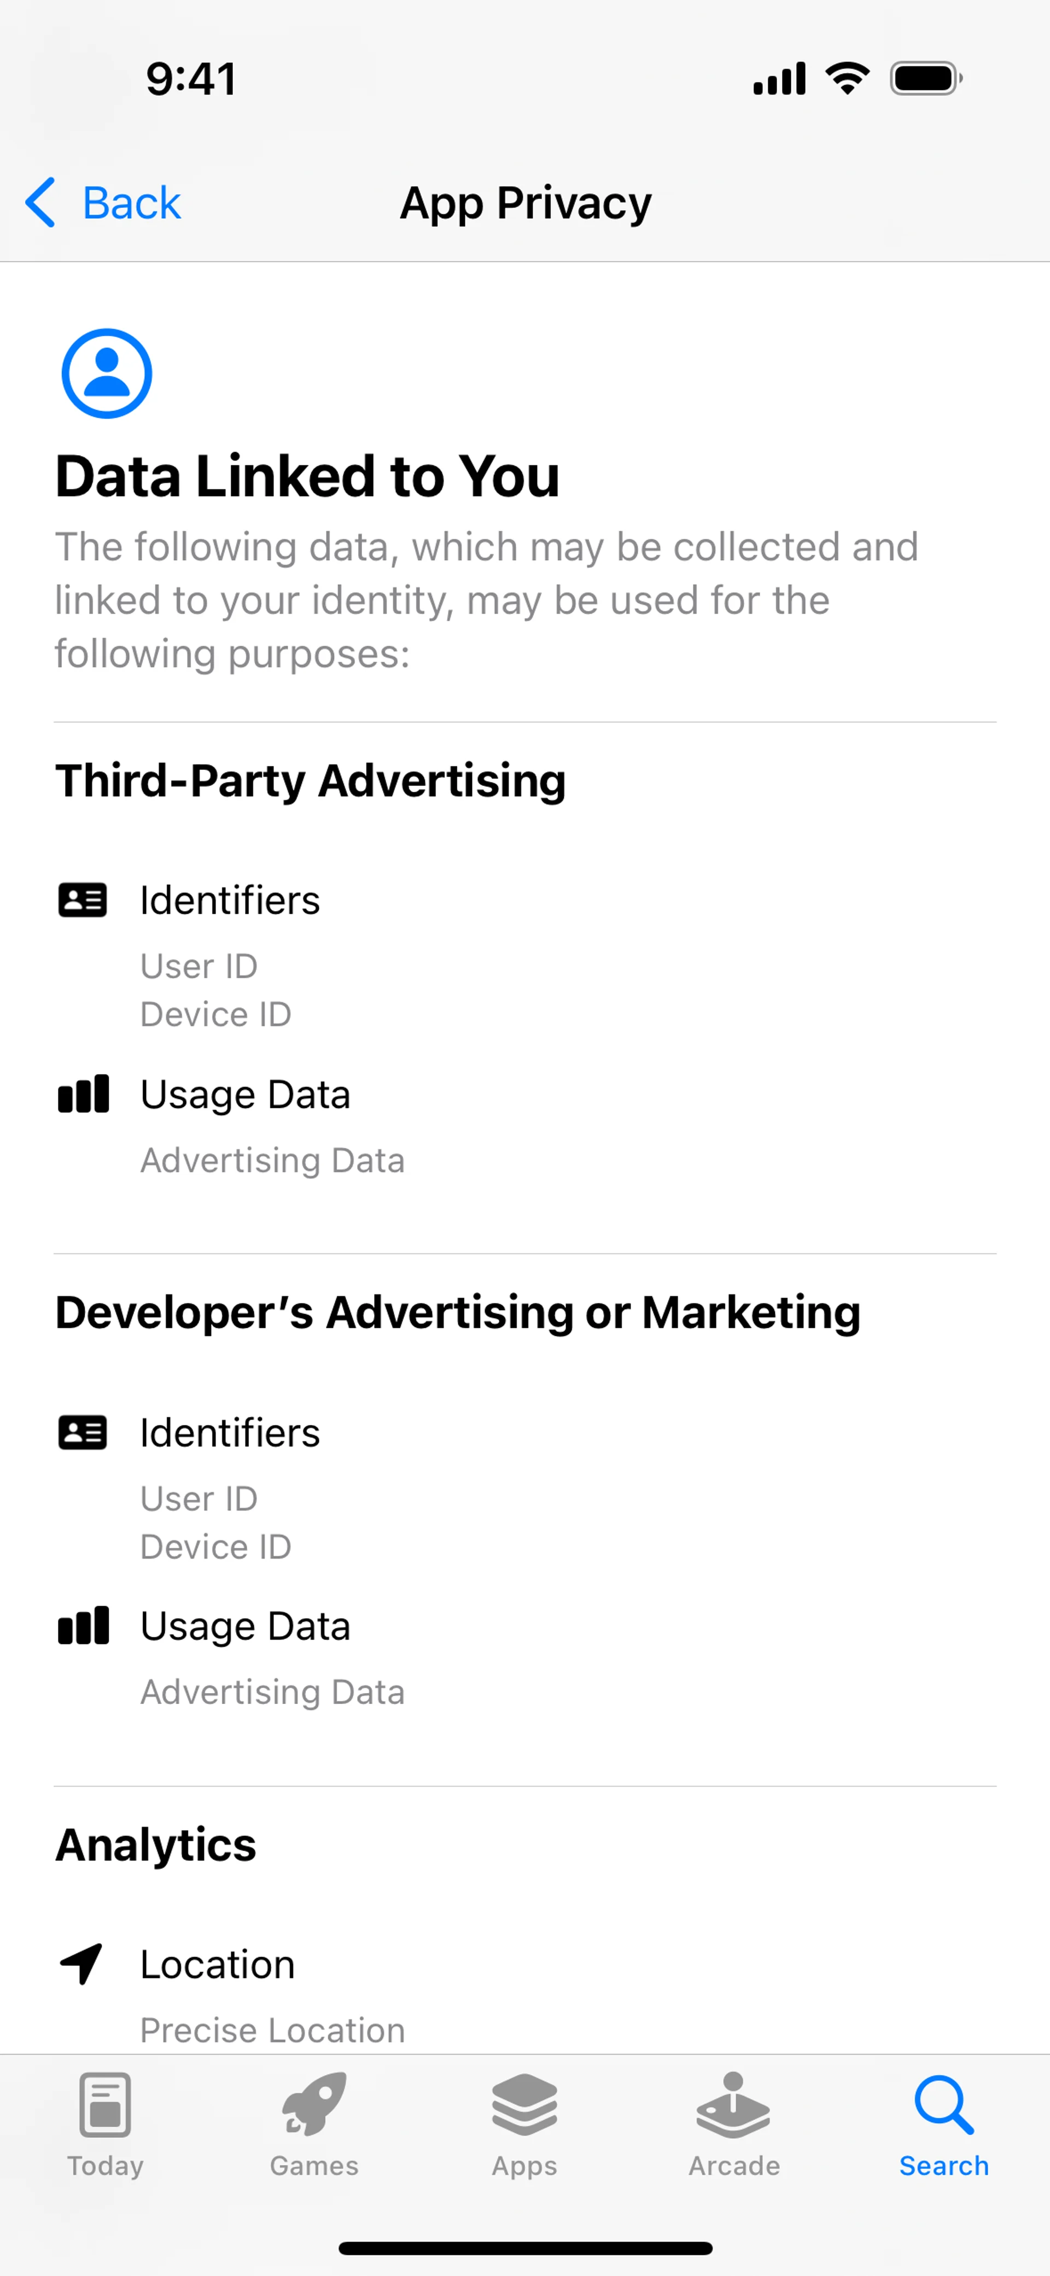1050x2276 pixels.
Task: Tap the battery icon in status bar
Action: [925, 79]
